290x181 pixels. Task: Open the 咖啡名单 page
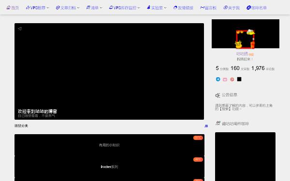coord(257,8)
